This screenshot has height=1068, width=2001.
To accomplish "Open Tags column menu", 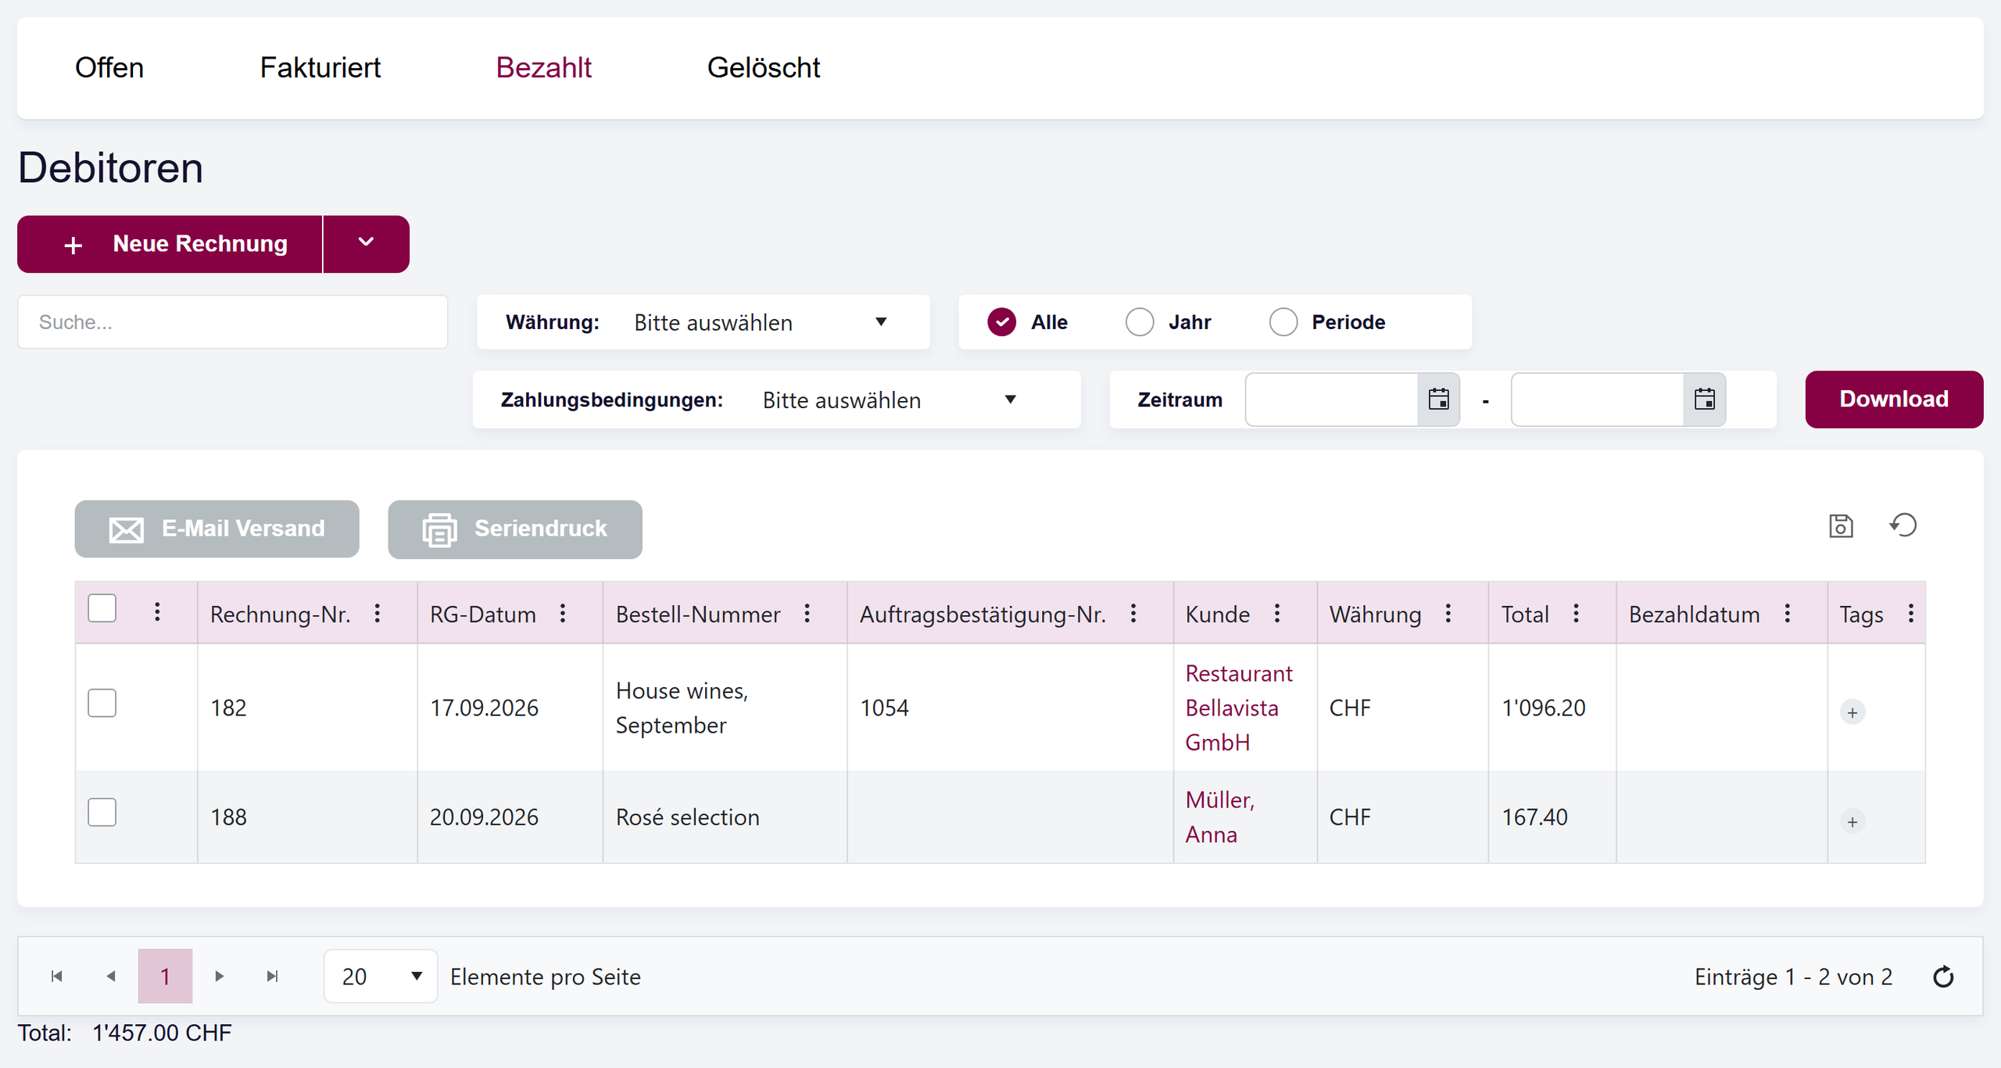I will pyautogui.click(x=1911, y=614).
